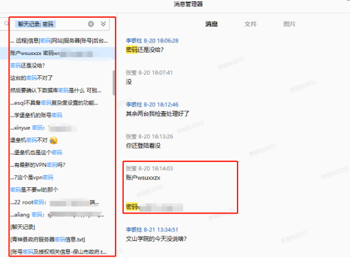Image resolution: width=350 pixels, height=258 pixels.
Task: Click the results list scrollbar
Action: [x=114, y=83]
